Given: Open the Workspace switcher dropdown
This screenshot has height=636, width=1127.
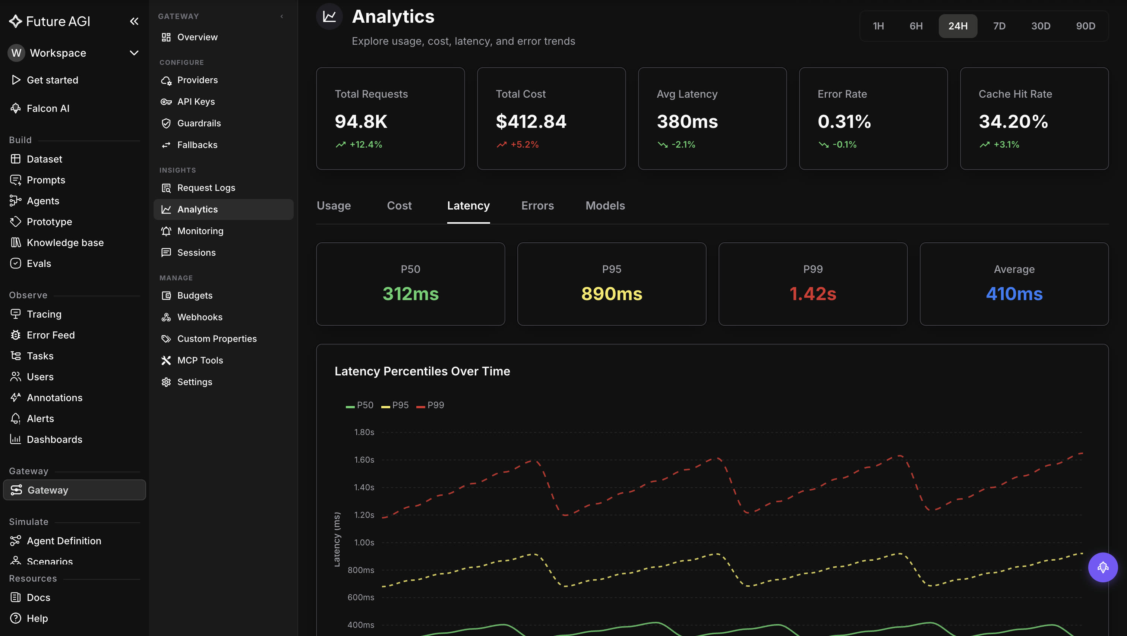Looking at the screenshot, I should [x=73, y=53].
